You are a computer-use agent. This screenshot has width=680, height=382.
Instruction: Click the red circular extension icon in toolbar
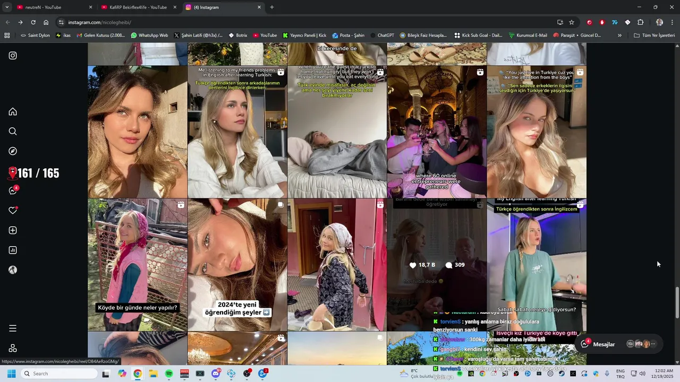click(589, 22)
